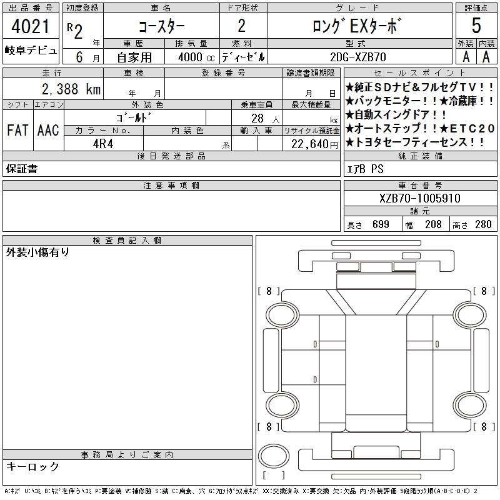500x500 pixels.
Task: Select the vehicle history 自家用
Action: 134,57
